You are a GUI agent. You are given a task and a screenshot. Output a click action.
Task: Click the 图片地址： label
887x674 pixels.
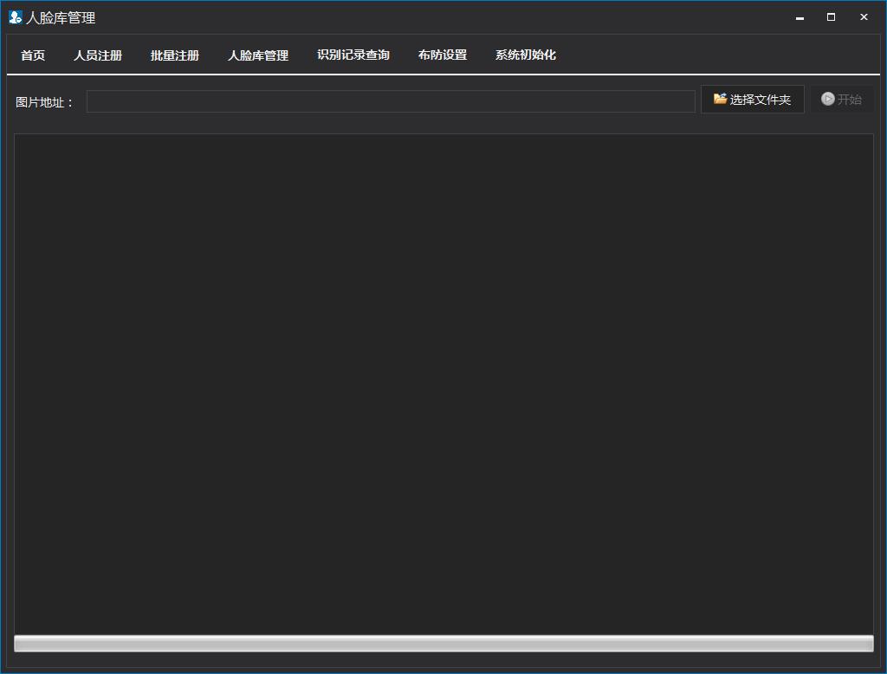[x=44, y=102]
